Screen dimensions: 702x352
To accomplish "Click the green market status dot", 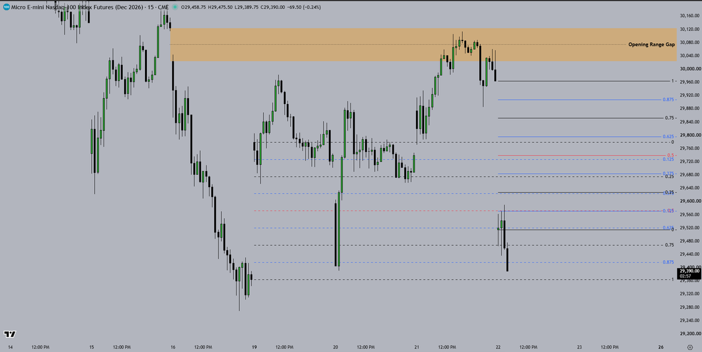I will click(175, 6).
